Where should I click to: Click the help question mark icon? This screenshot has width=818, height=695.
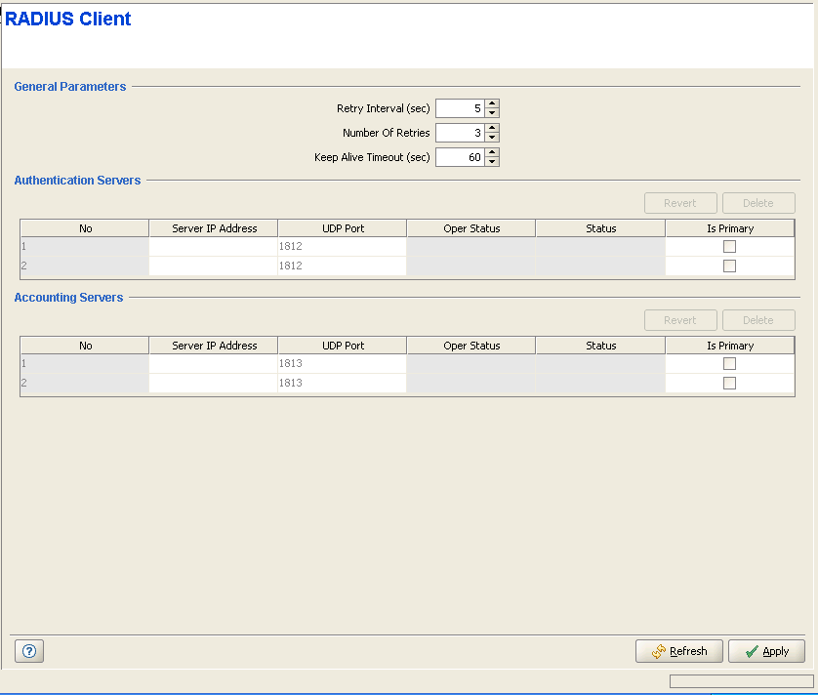28,651
